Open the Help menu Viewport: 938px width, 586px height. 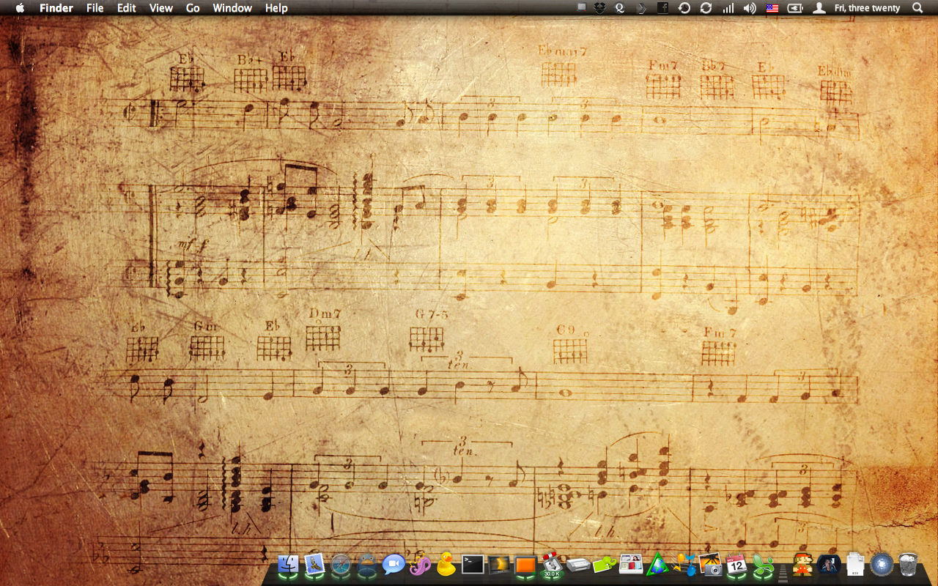276,8
